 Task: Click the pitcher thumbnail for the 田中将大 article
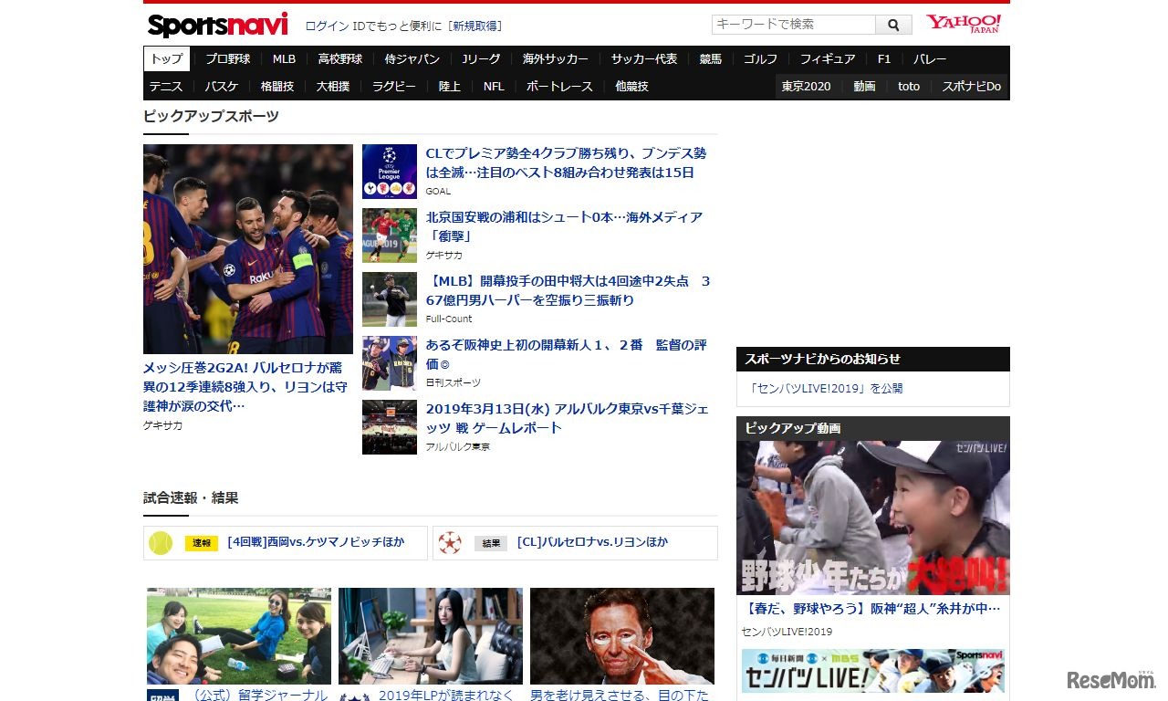click(x=390, y=299)
